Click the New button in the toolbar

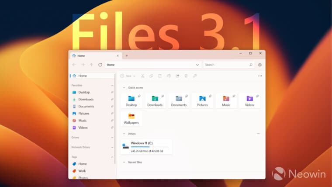point(128,76)
